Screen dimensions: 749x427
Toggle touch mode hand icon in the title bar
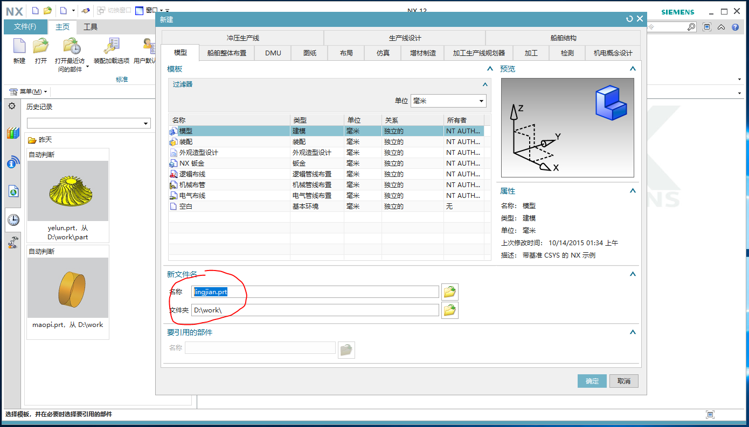click(85, 10)
